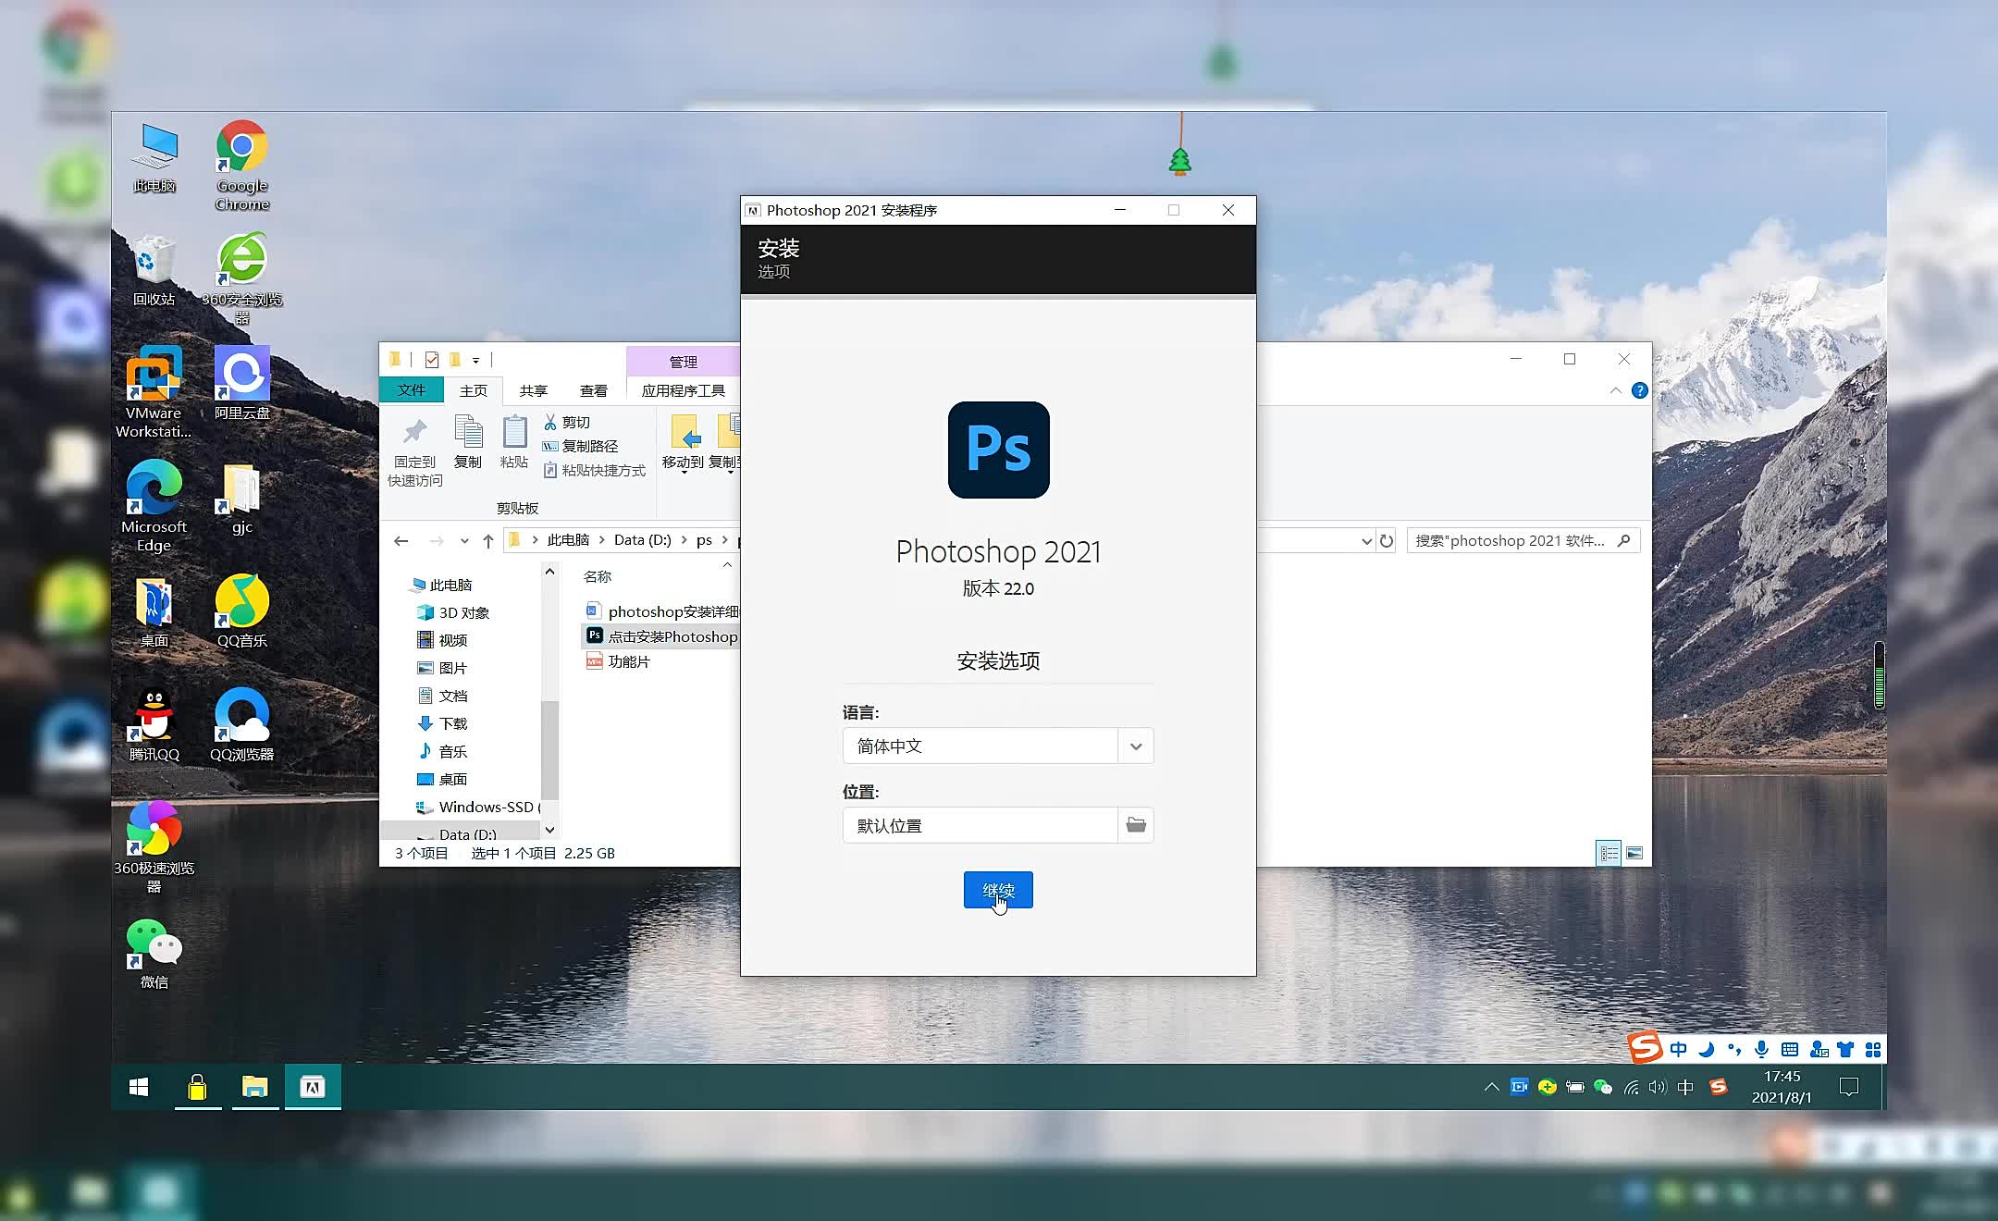Click File Explorer taskbar icon
This screenshot has height=1221, width=1998.
[x=254, y=1087]
